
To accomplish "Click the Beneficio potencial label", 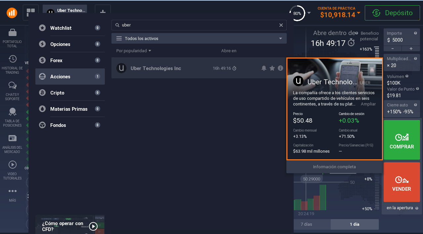I will click(x=369, y=36).
